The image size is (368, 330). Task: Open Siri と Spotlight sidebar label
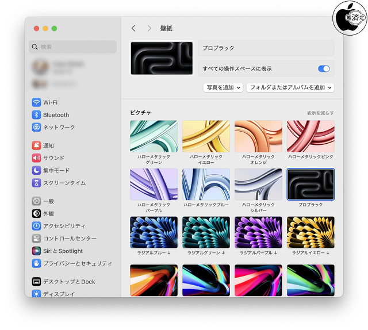(x=63, y=251)
